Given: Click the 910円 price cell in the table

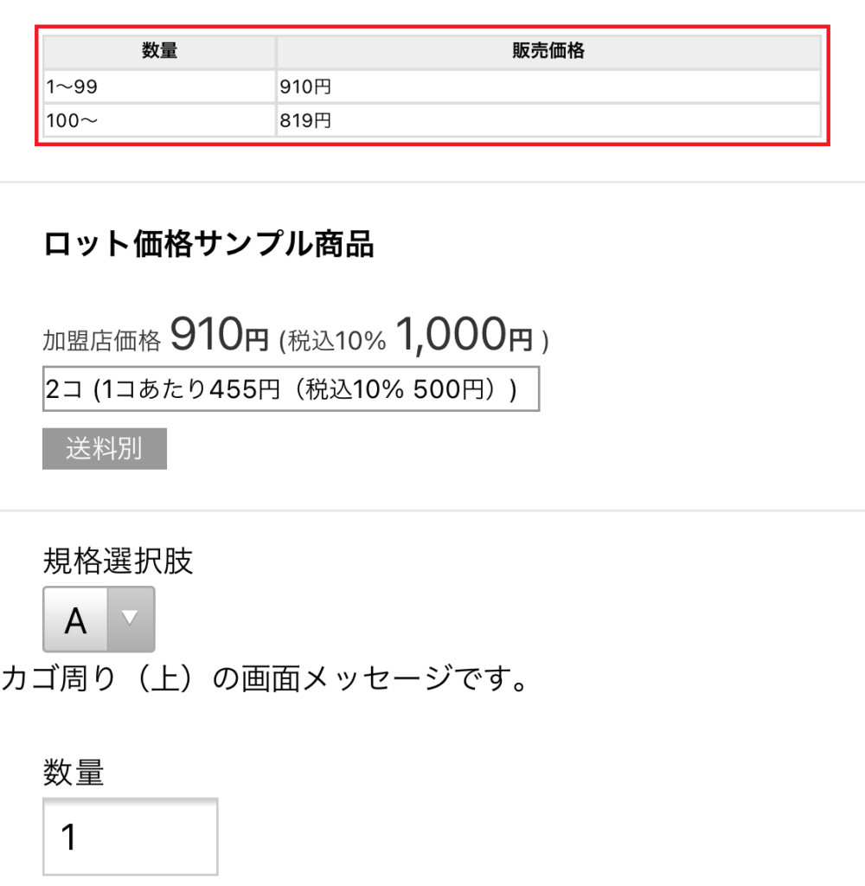Looking at the screenshot, I should tap(548, 87).
